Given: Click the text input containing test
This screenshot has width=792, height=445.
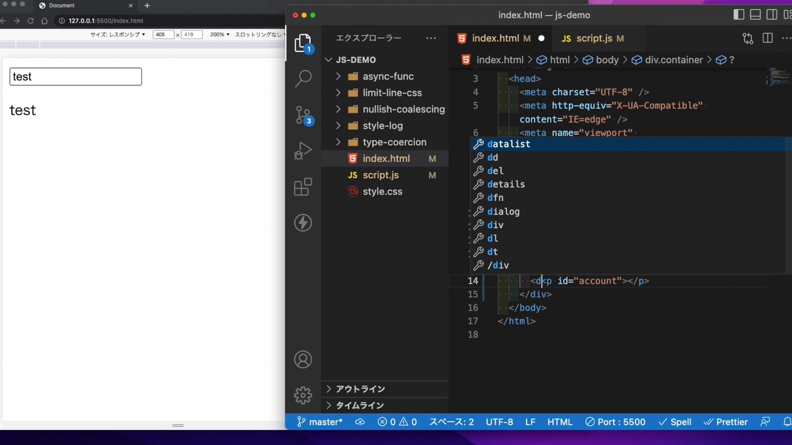Looking at the screenshot, I should pyautogui.click(x=75, y=77).
